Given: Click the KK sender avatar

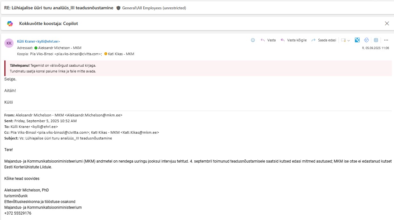Looking at the screenshot, I should [9, 43].
